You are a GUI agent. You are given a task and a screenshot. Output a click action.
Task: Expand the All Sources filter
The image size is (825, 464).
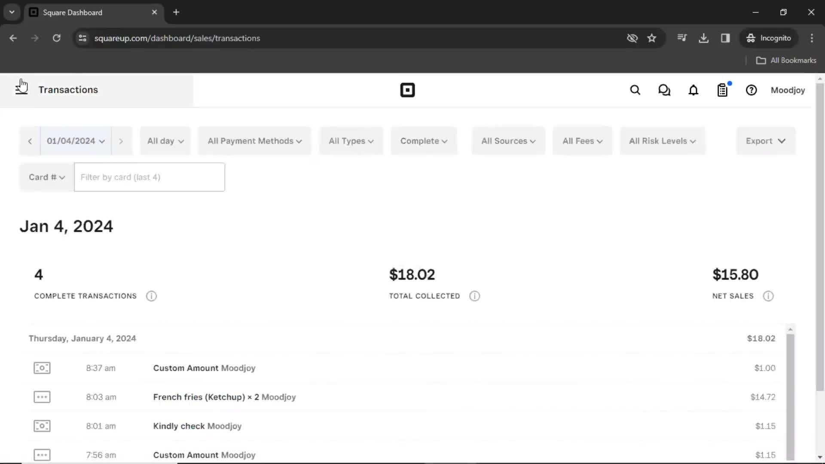(508, 141)
